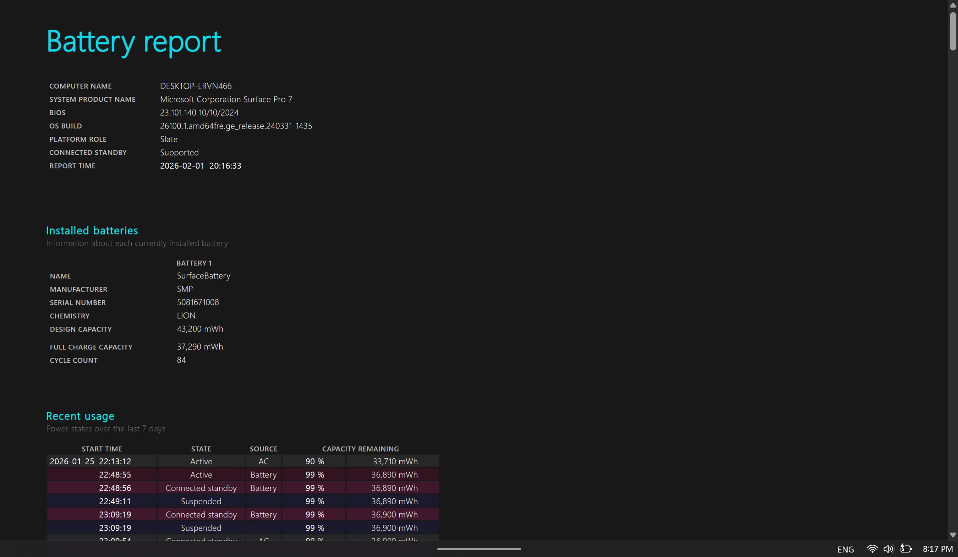Click the Battery report title
This screenshot has width=958, height=557.
(x=134, y=41)
